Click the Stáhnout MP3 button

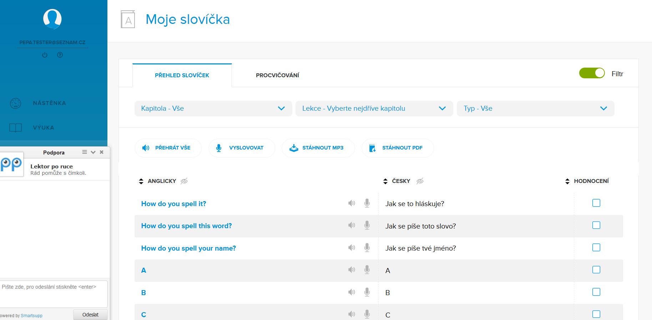click(x=318, y=148)
